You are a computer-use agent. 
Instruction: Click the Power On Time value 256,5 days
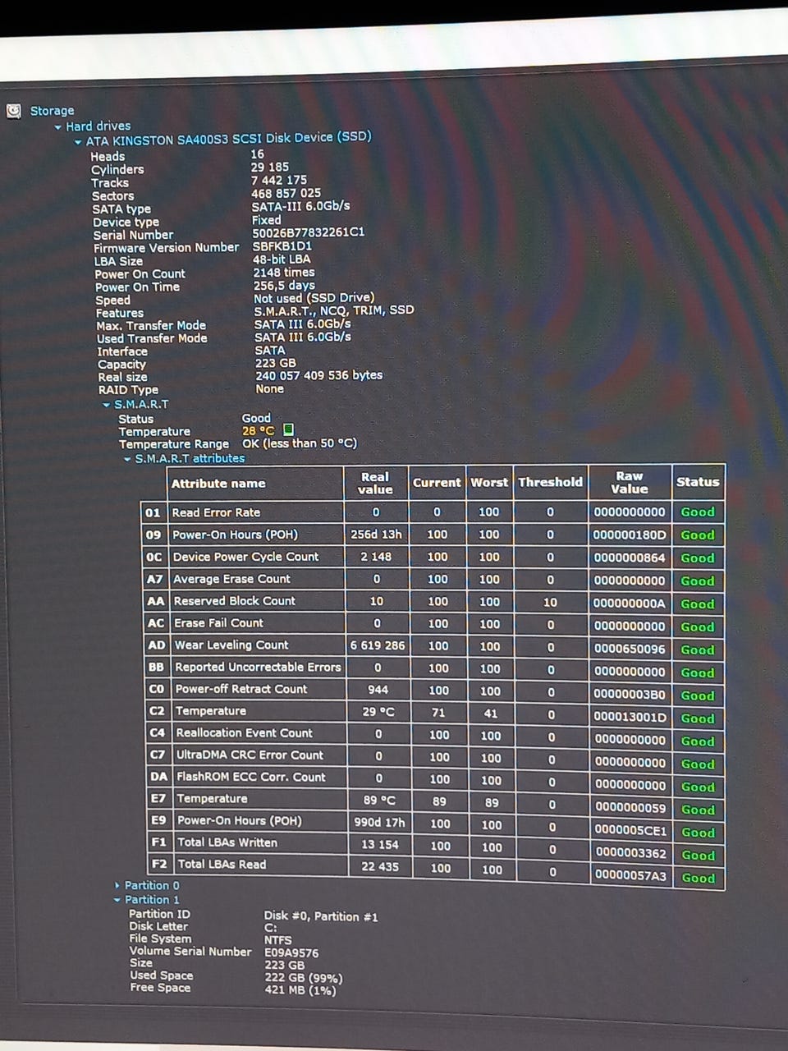[x=284, y=285]
